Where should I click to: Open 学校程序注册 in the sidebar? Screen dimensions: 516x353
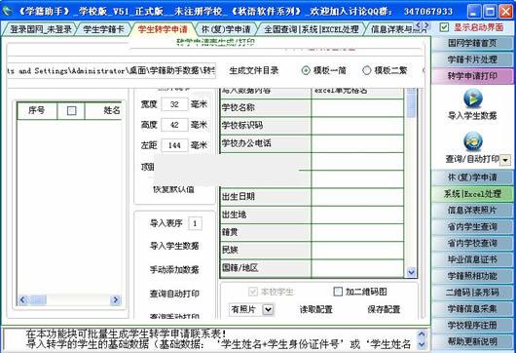tap(472, 326)
